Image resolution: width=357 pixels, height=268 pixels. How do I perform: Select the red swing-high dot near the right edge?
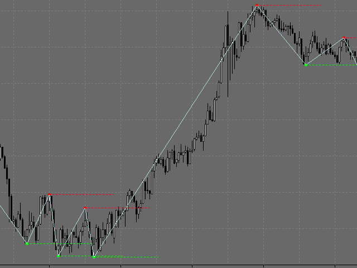point(344,37)
